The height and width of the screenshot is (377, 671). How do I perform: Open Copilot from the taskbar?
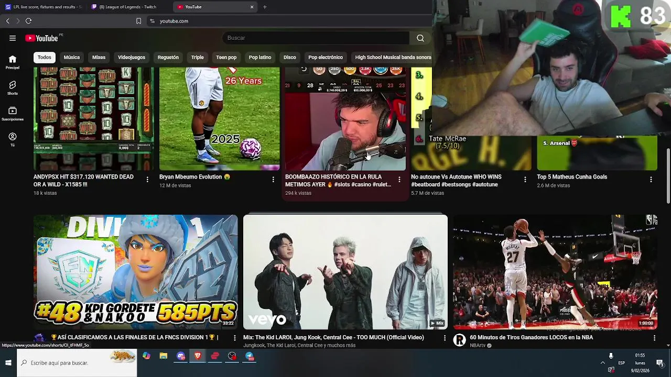pyautogui.click(x=146, y=356)
